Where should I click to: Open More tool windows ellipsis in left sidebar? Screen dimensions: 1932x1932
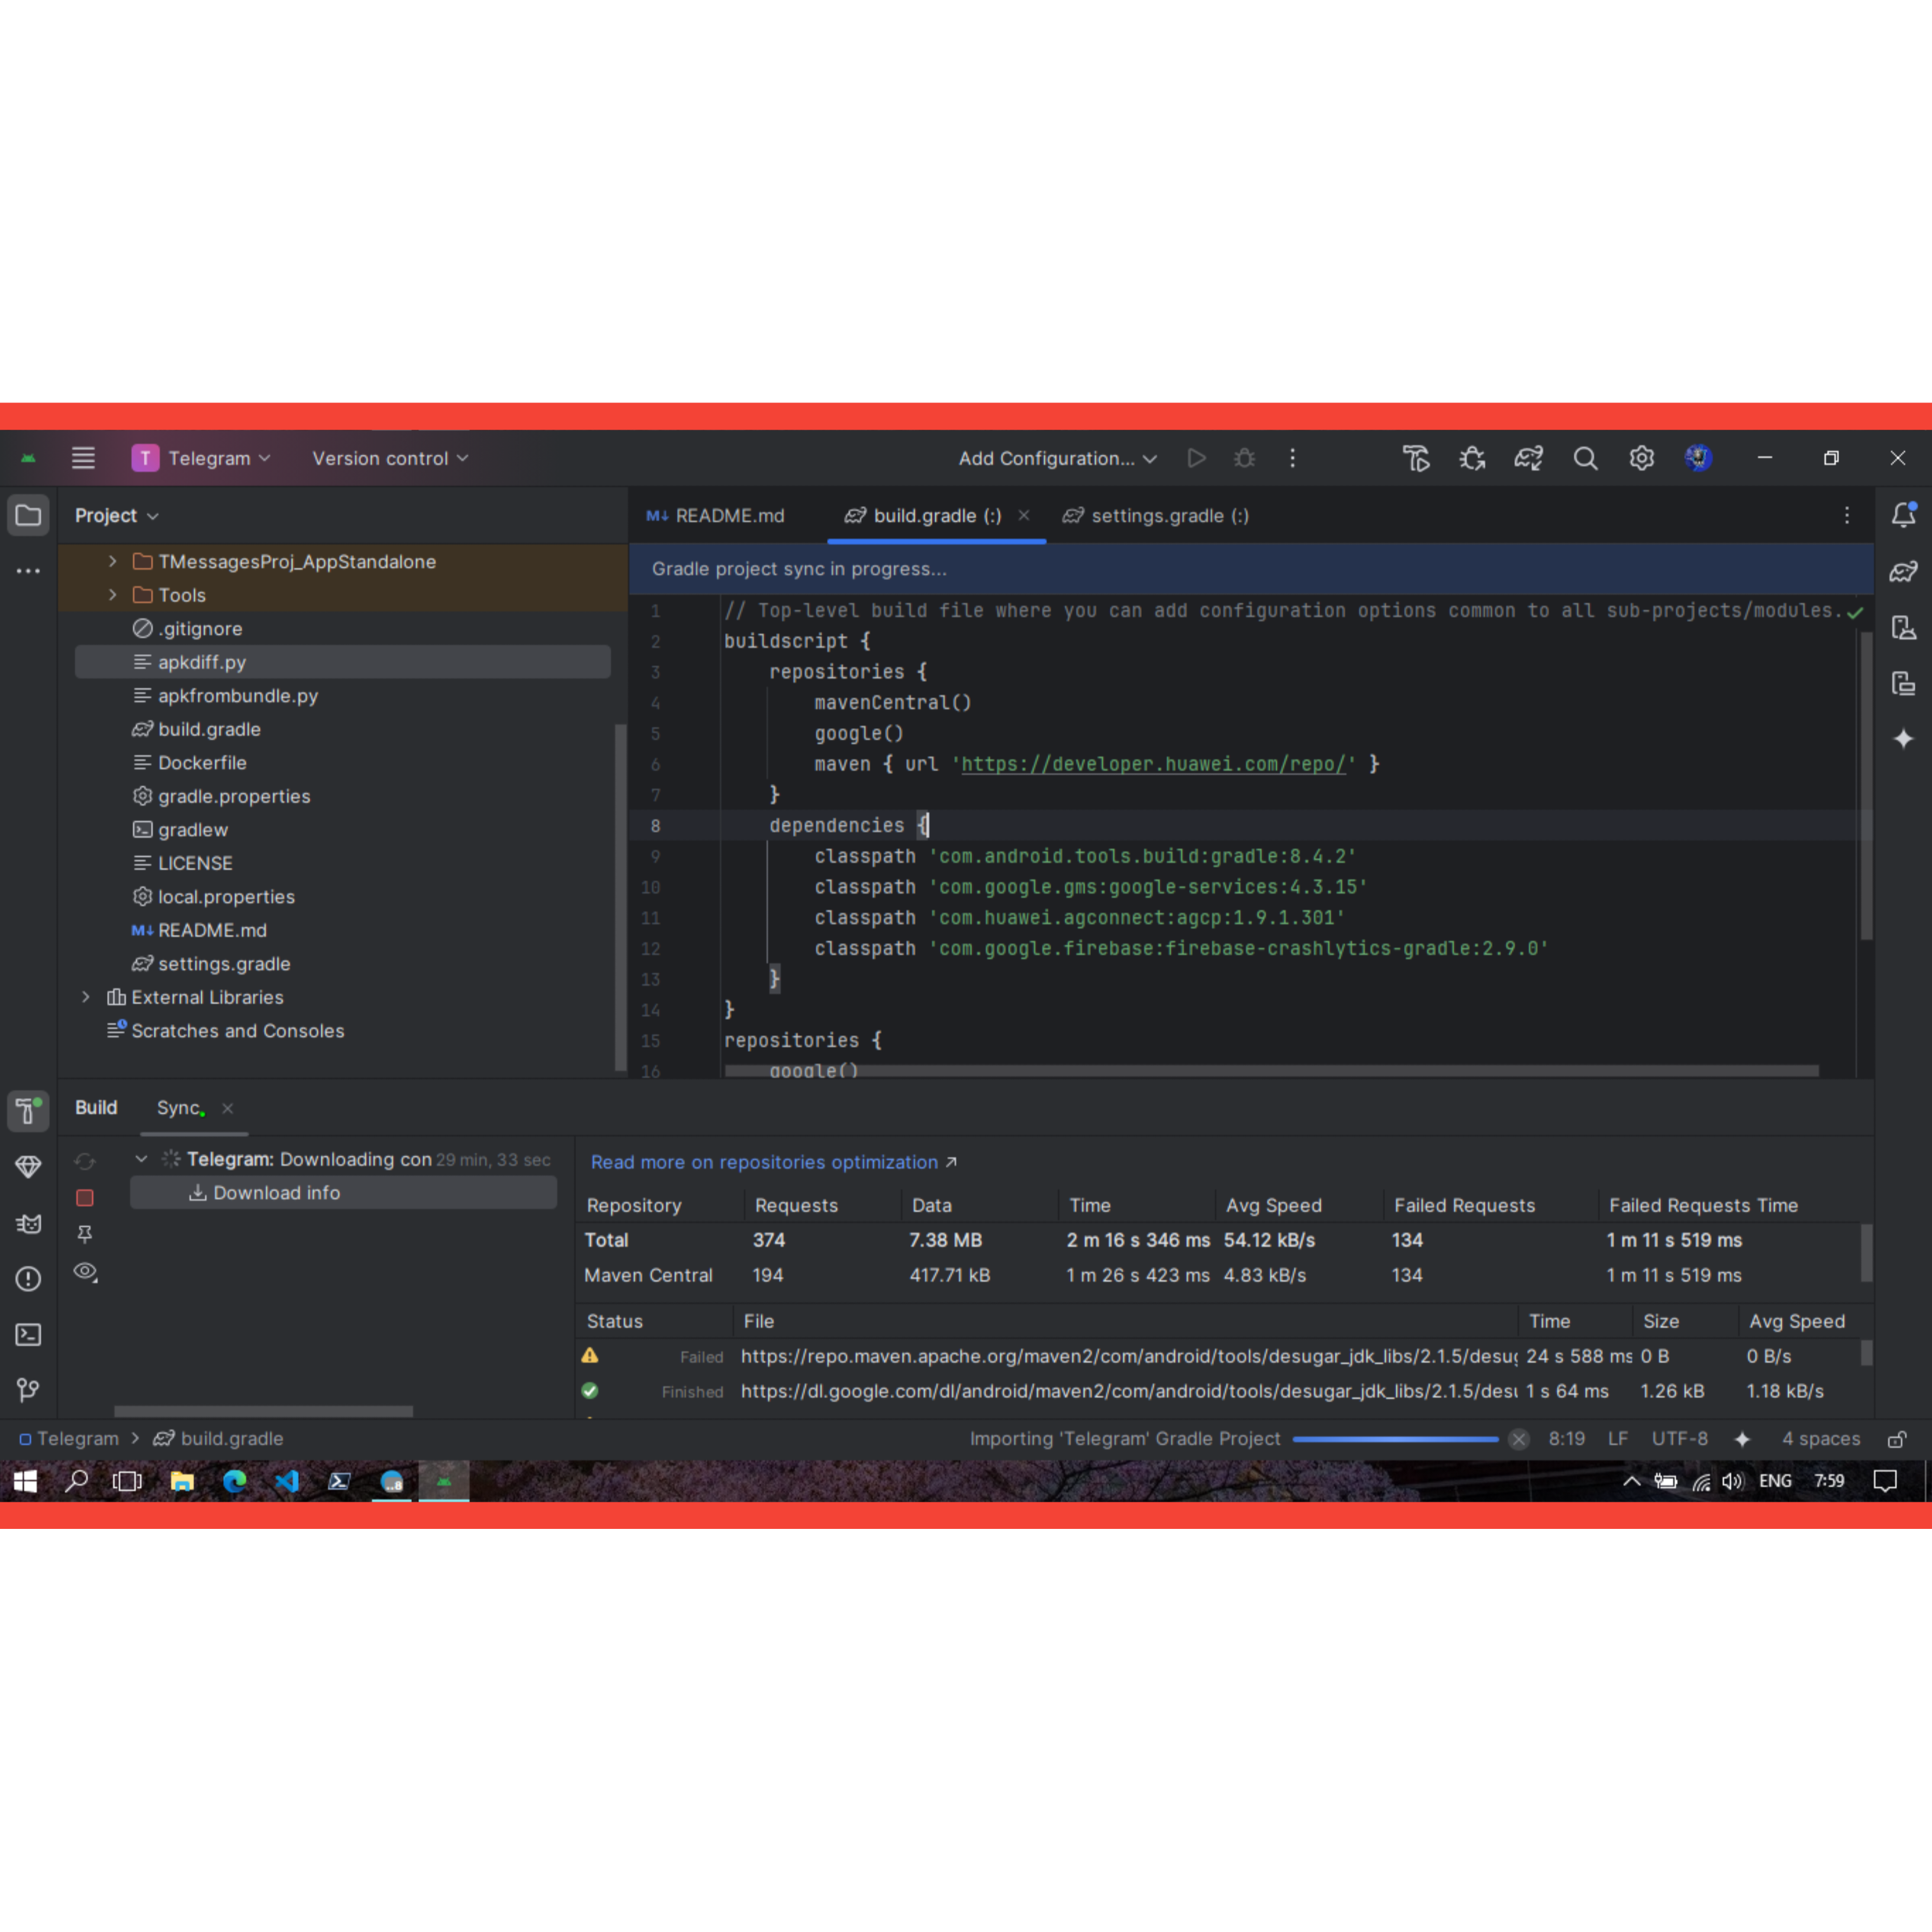[28, 571]
